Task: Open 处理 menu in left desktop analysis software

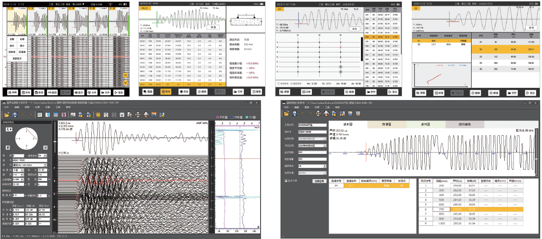Action: [38, 107]
